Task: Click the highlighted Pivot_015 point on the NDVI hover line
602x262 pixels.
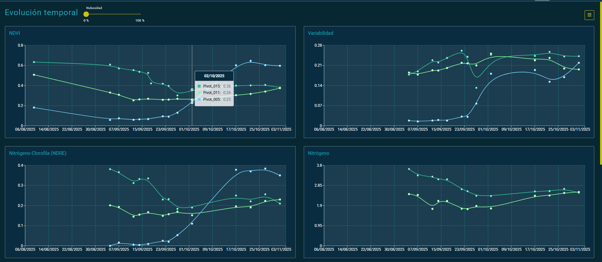Action: tap(192, 90)
